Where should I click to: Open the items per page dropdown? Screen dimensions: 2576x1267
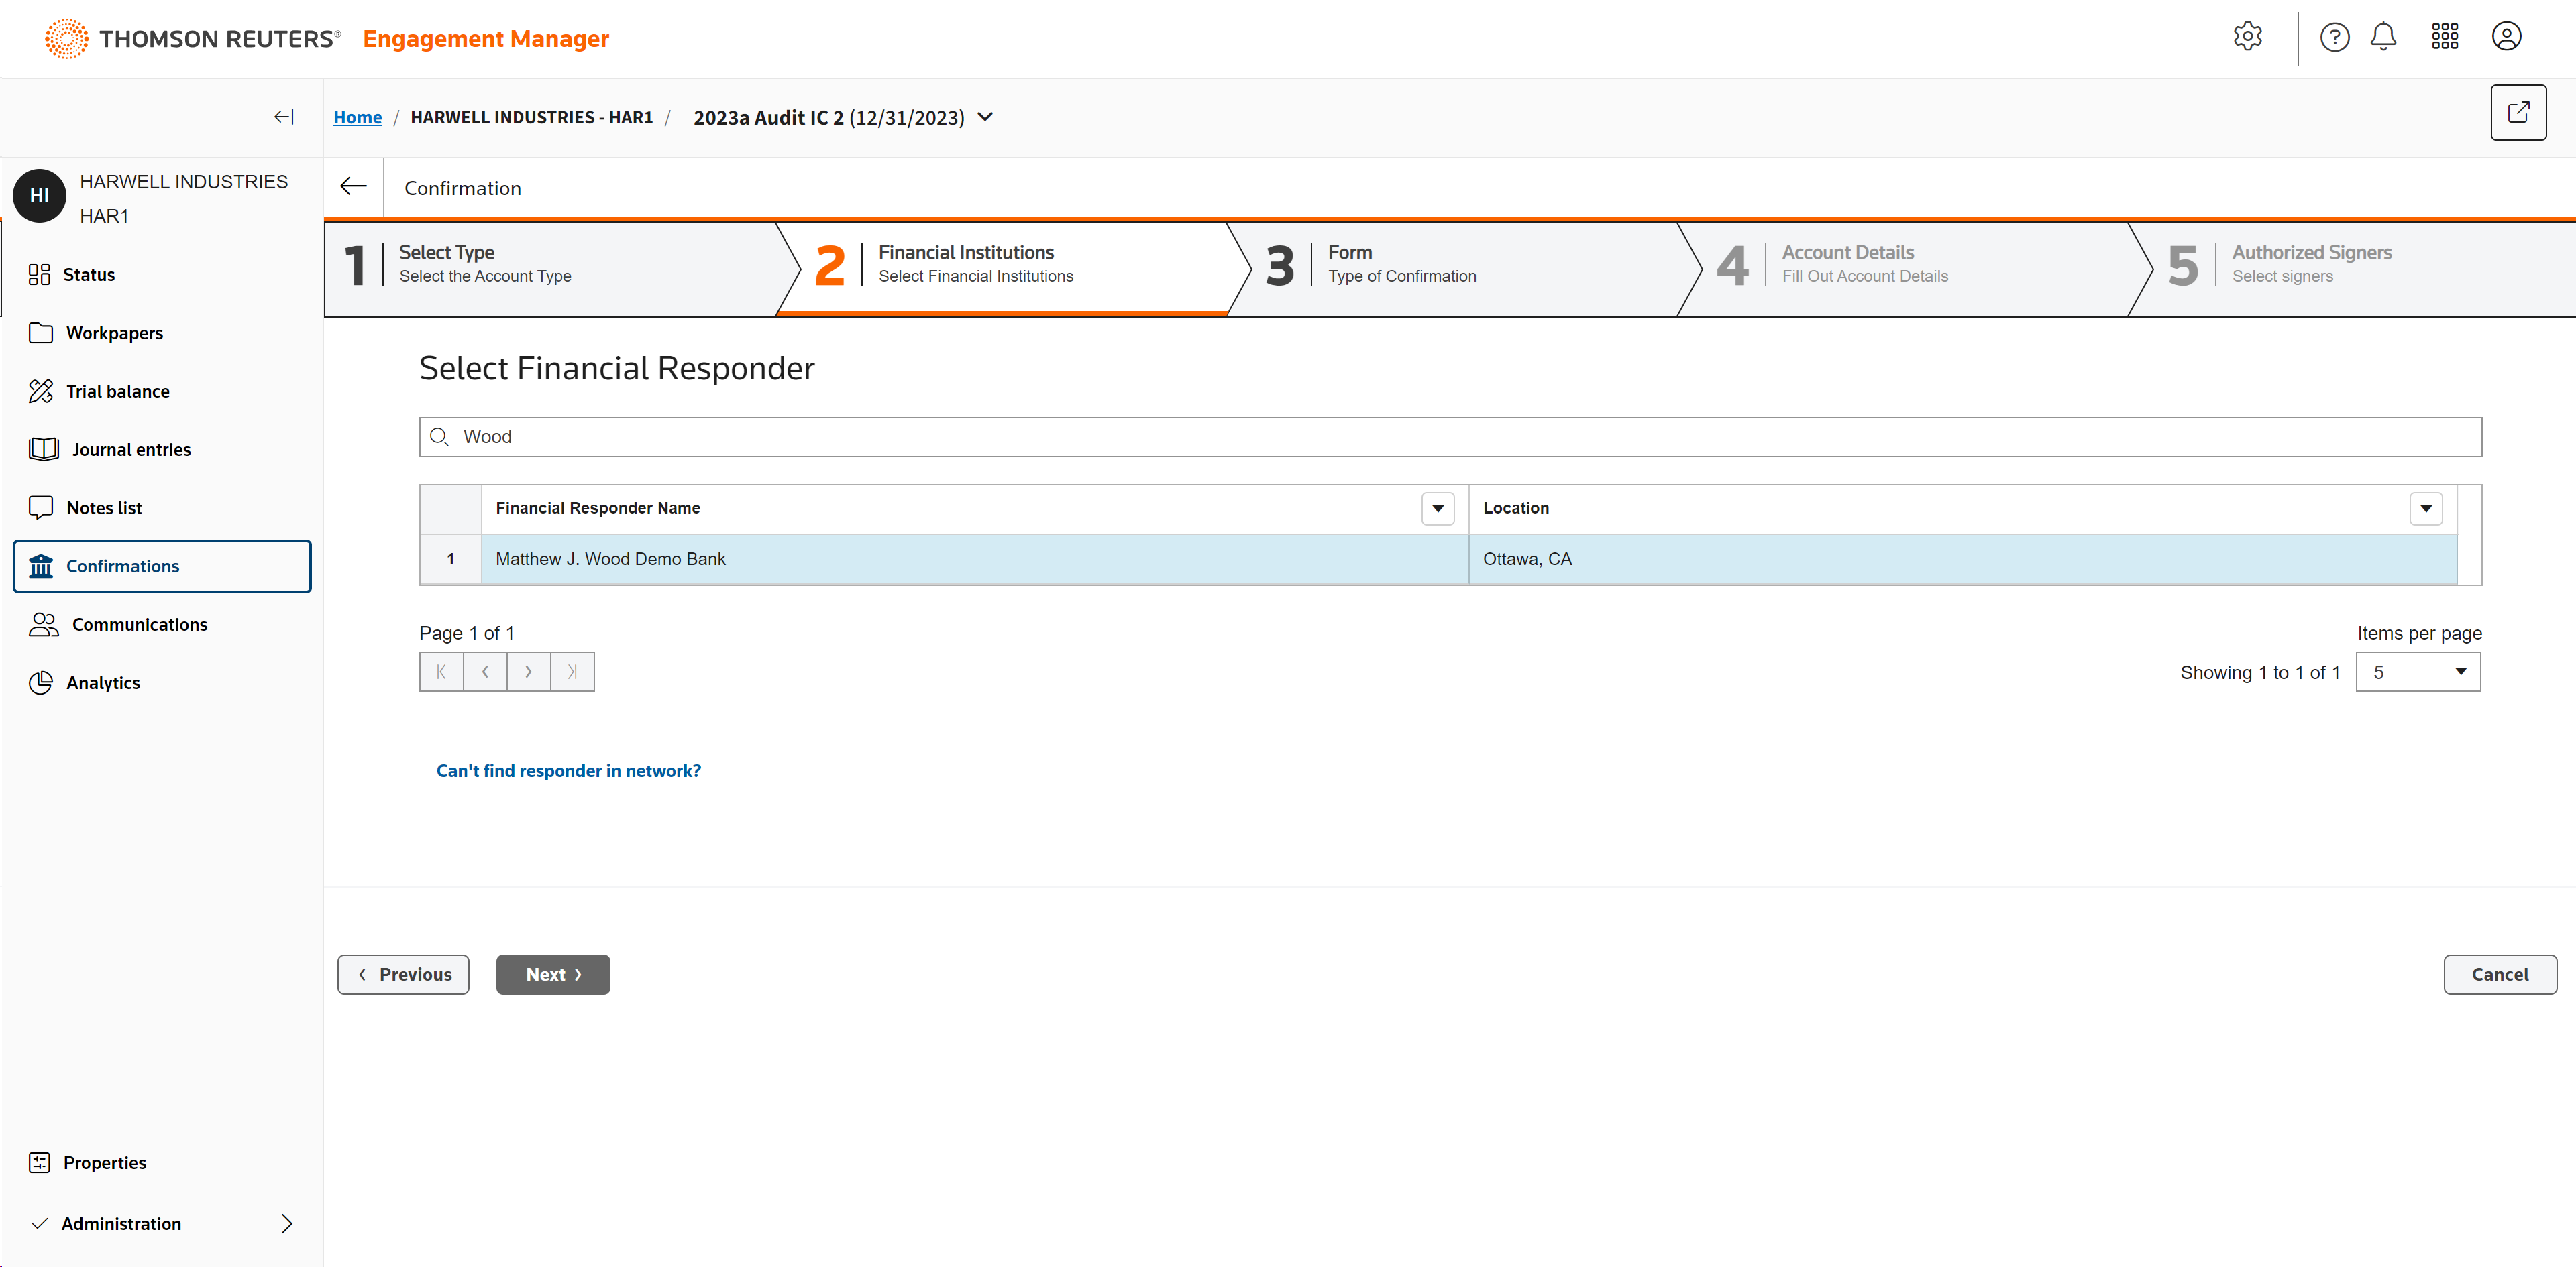2417,672
